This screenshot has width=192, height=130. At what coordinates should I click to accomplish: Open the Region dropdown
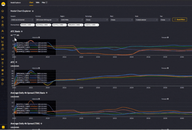point(72,19)
